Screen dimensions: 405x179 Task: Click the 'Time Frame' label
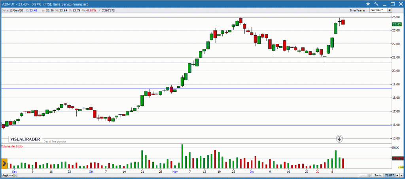[x=357, y=10]
